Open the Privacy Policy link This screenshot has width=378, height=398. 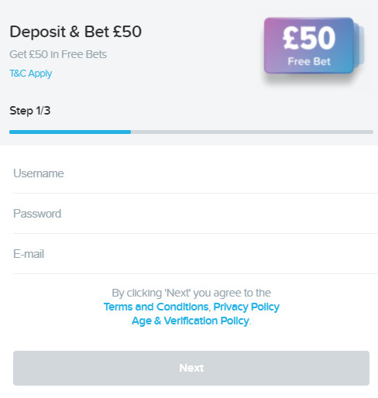click(x=246, y=307)
